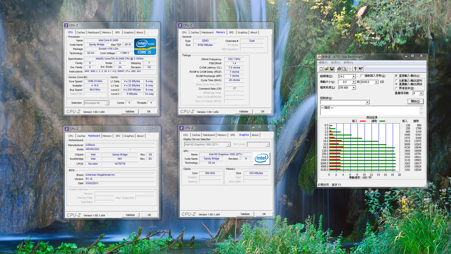Select the 比較輸入輸出資料 radio option

(396, 81)
